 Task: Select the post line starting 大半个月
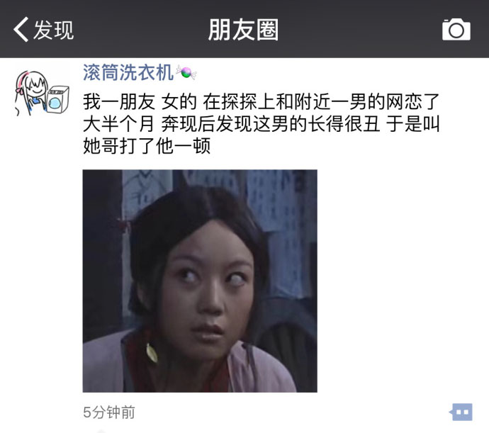pos(262,123)
